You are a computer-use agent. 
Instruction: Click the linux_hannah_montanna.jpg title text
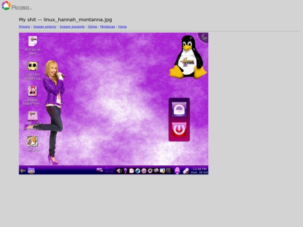point(77,20)
